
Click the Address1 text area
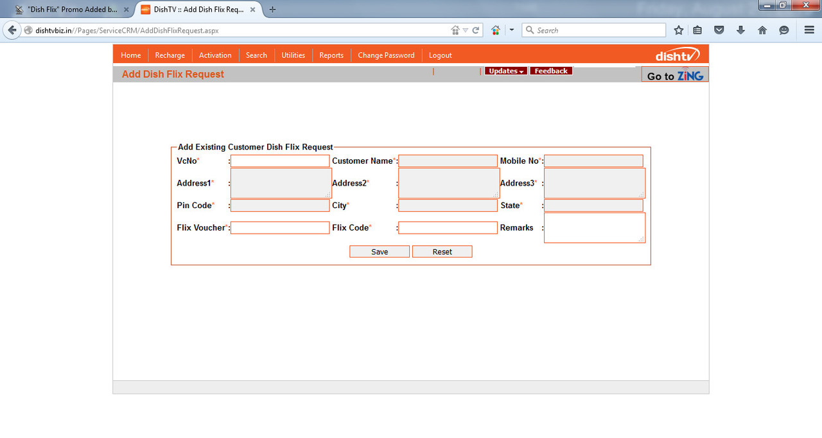point(281,183)
